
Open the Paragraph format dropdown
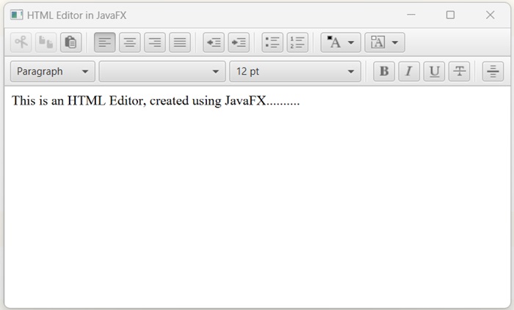52,71
